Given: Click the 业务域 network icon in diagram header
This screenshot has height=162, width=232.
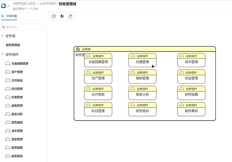Looking at the screenshot, I should pyautogui.click(x=78, y=49).
